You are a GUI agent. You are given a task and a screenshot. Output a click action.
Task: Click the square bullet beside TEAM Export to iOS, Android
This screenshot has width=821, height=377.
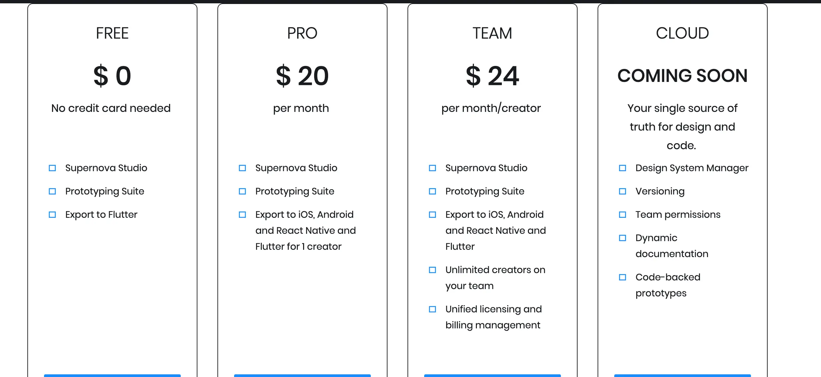[432, 215]
